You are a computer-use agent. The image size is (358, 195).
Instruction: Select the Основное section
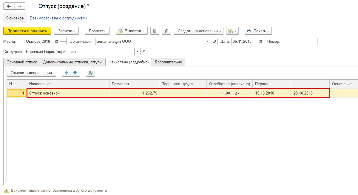point(15,18)
